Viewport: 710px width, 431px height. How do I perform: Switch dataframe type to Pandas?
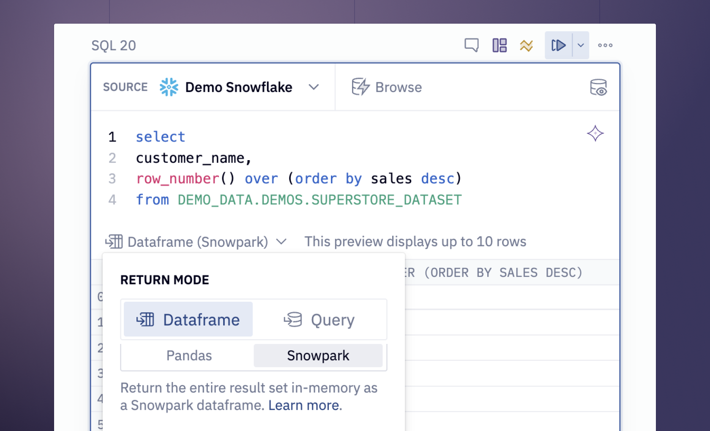tap(189, 355)
